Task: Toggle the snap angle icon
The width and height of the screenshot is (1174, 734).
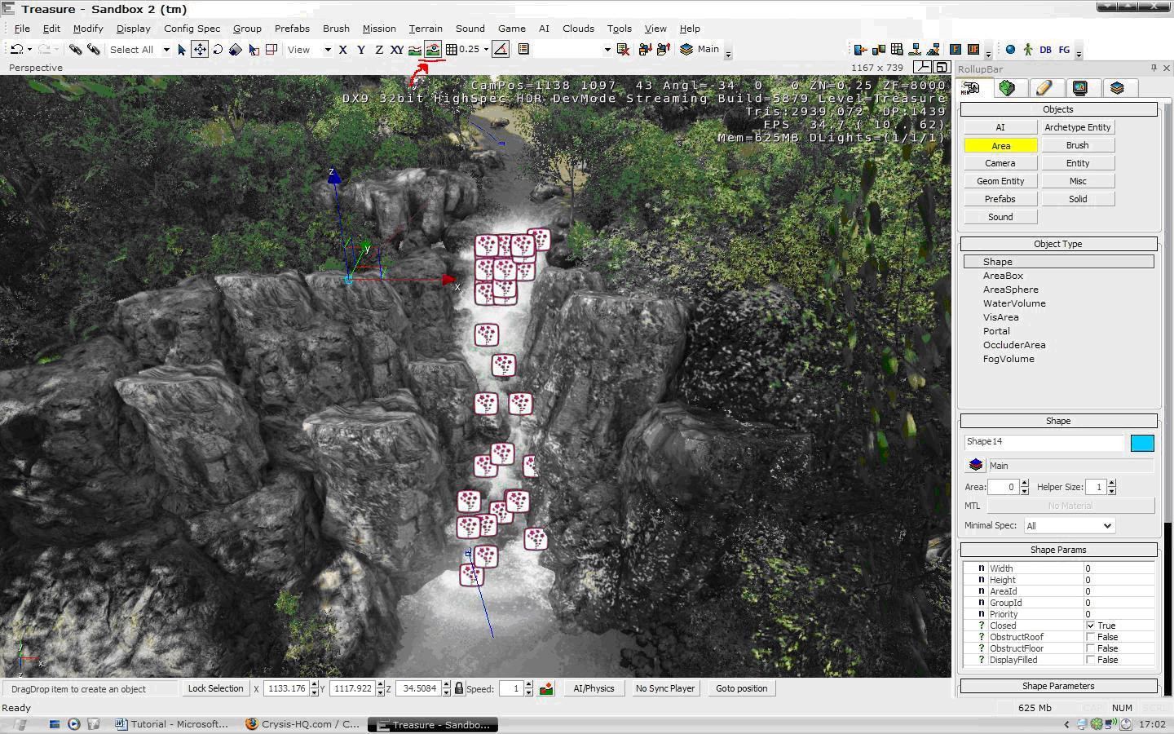Action: (501, 50)
